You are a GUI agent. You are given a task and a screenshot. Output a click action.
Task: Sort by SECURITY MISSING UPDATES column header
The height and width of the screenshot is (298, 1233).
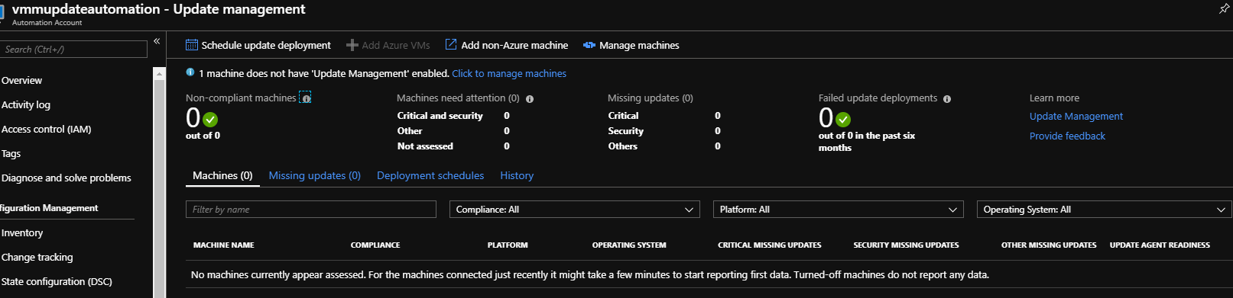[906, 245]
